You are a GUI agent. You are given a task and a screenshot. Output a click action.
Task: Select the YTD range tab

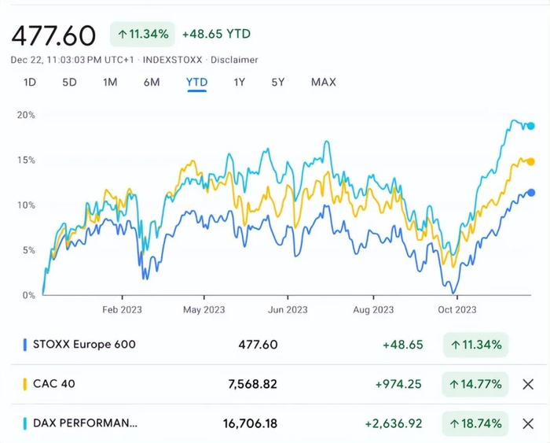point(196,83)
